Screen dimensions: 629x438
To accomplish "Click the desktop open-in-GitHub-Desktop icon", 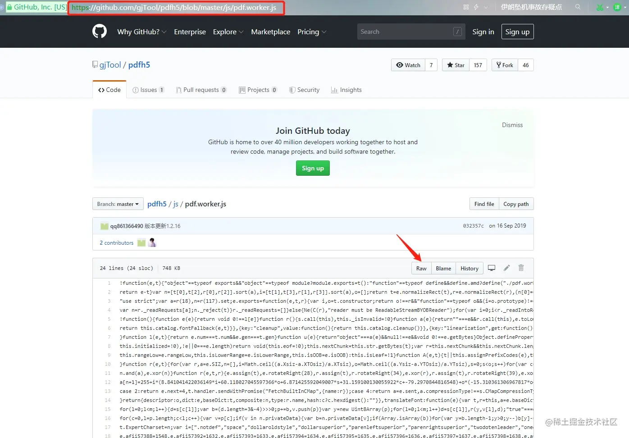I will pos(492,268).
